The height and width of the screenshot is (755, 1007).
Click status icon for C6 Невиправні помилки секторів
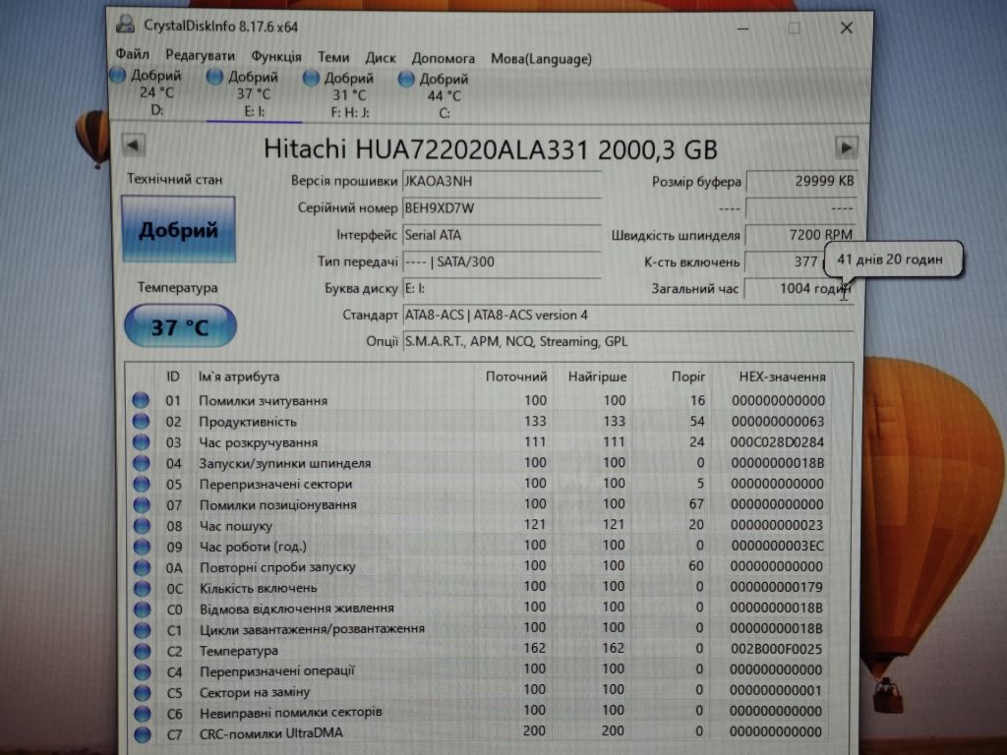point(143,714)
